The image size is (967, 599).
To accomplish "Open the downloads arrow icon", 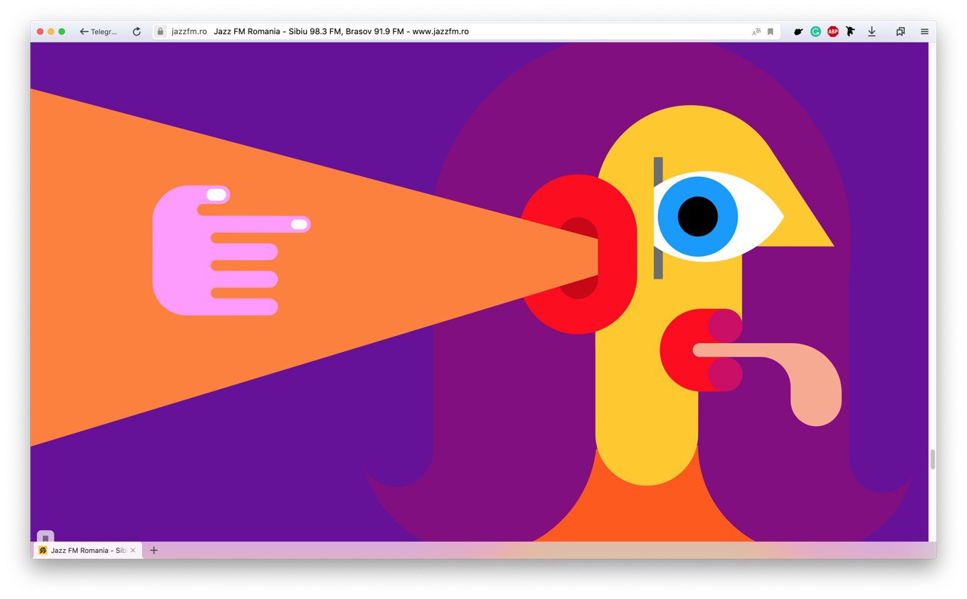I will (872, 32).
